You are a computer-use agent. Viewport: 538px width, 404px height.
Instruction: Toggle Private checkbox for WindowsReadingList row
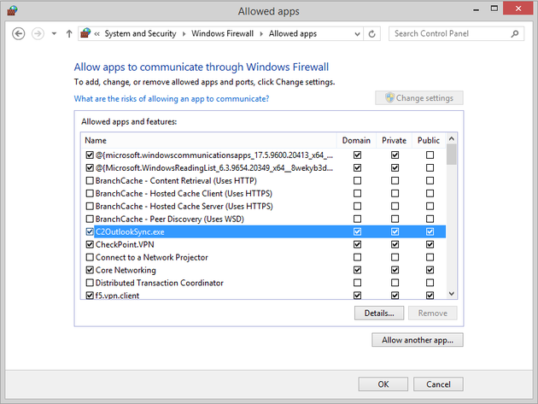coord(395,168)
